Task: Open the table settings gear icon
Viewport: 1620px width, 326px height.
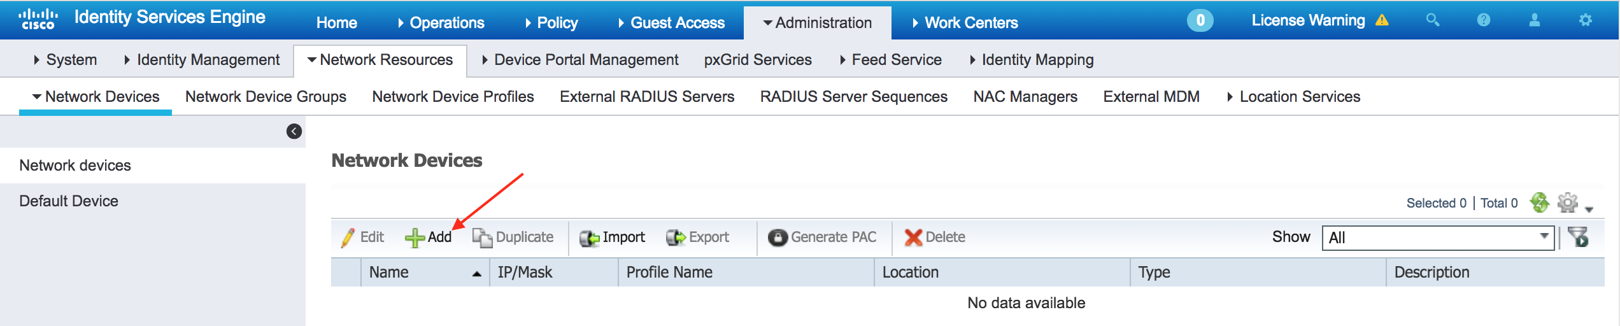Action: (1568, 202)
